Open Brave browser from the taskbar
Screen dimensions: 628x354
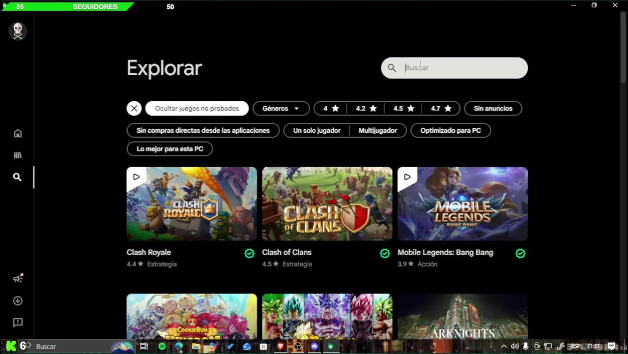click(281, 347)
